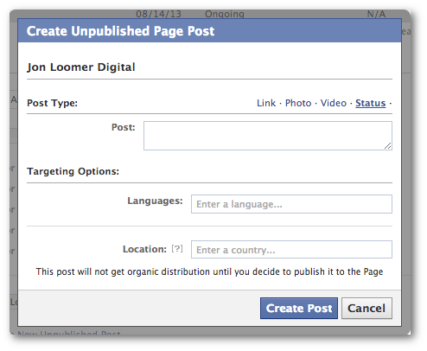The height and width of the screenshot is (351, 427).
Task: Click the Targeting Options heading
Action: [x=73, y=171]
